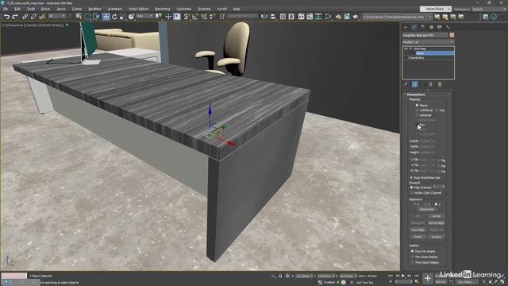Click the Normal Align button

point(436,223)
